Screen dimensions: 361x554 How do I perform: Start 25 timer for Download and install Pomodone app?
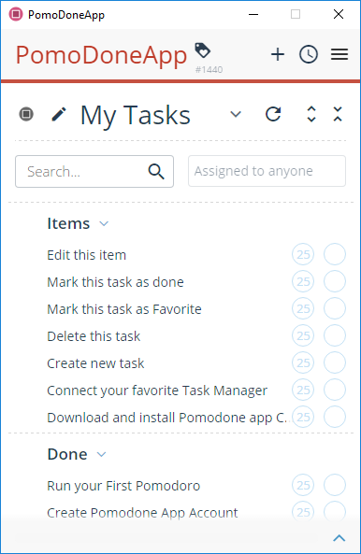tap(303, 417)
